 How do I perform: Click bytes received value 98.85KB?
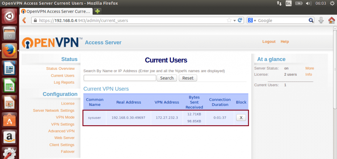tap(194, 121)
